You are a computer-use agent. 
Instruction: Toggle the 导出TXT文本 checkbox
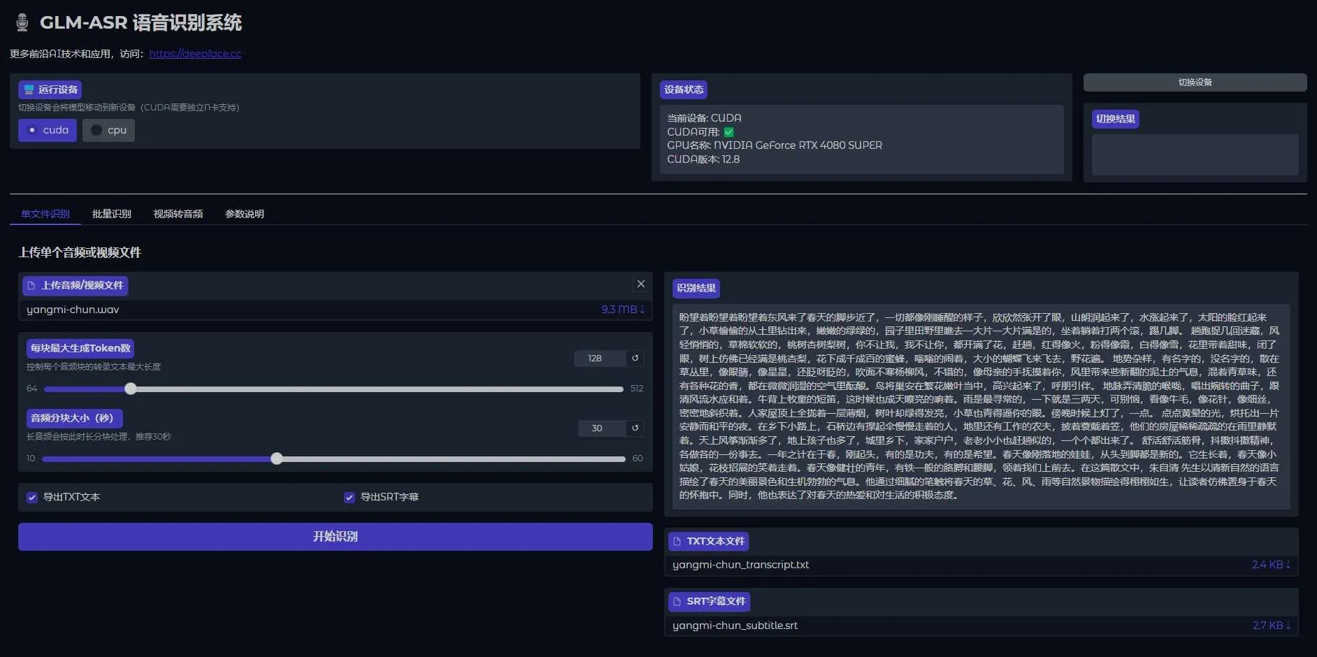32,498
